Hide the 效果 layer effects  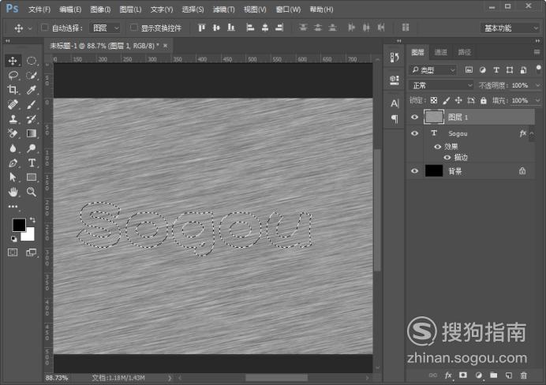pyautogui.click(x=438, y=147)
